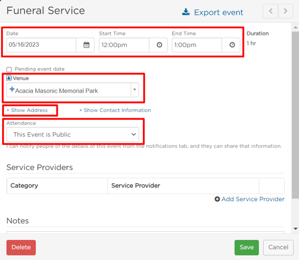Open the Start Time clock picker
299x260 pixels.
[159, 45]
